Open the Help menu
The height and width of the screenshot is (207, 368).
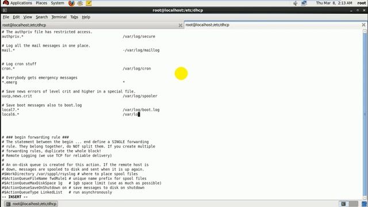tap(86, 17)
